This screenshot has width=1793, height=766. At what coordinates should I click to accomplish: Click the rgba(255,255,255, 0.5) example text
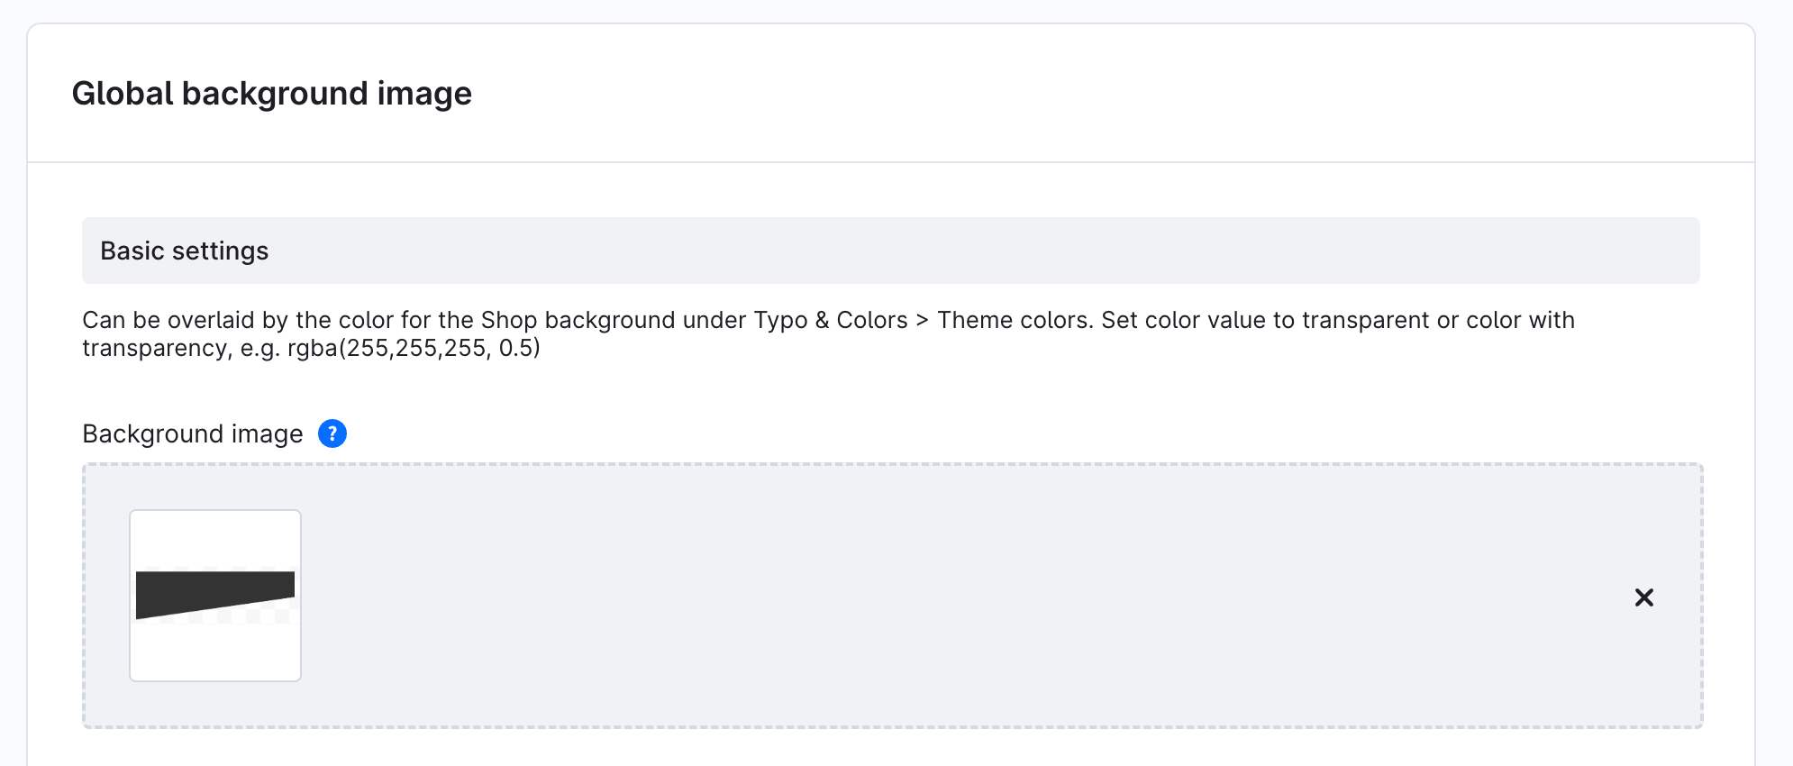point(414,348)
